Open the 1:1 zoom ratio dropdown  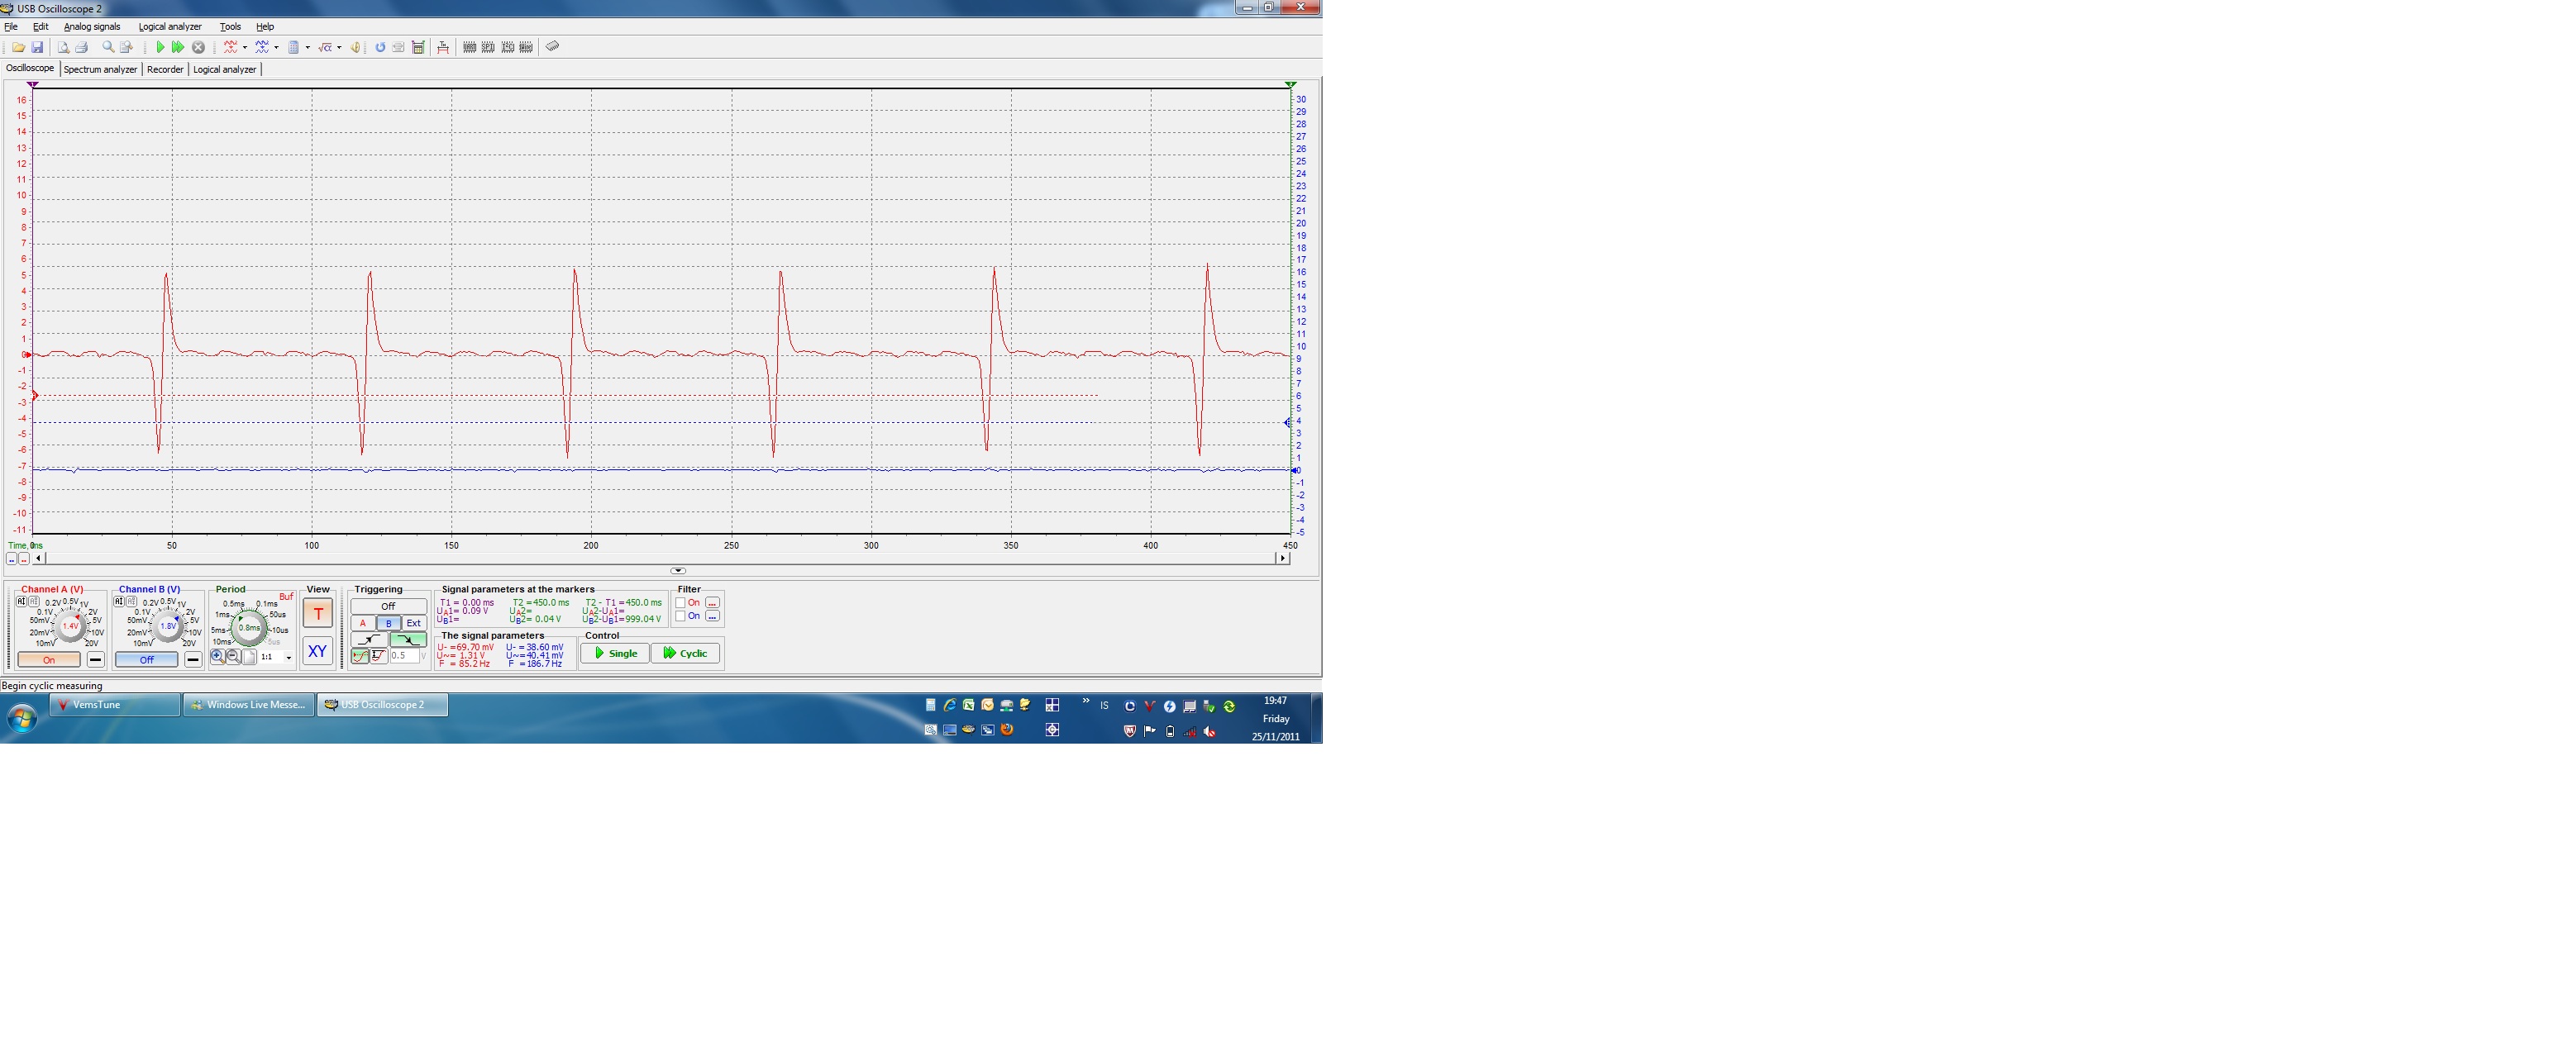[289, 658]
